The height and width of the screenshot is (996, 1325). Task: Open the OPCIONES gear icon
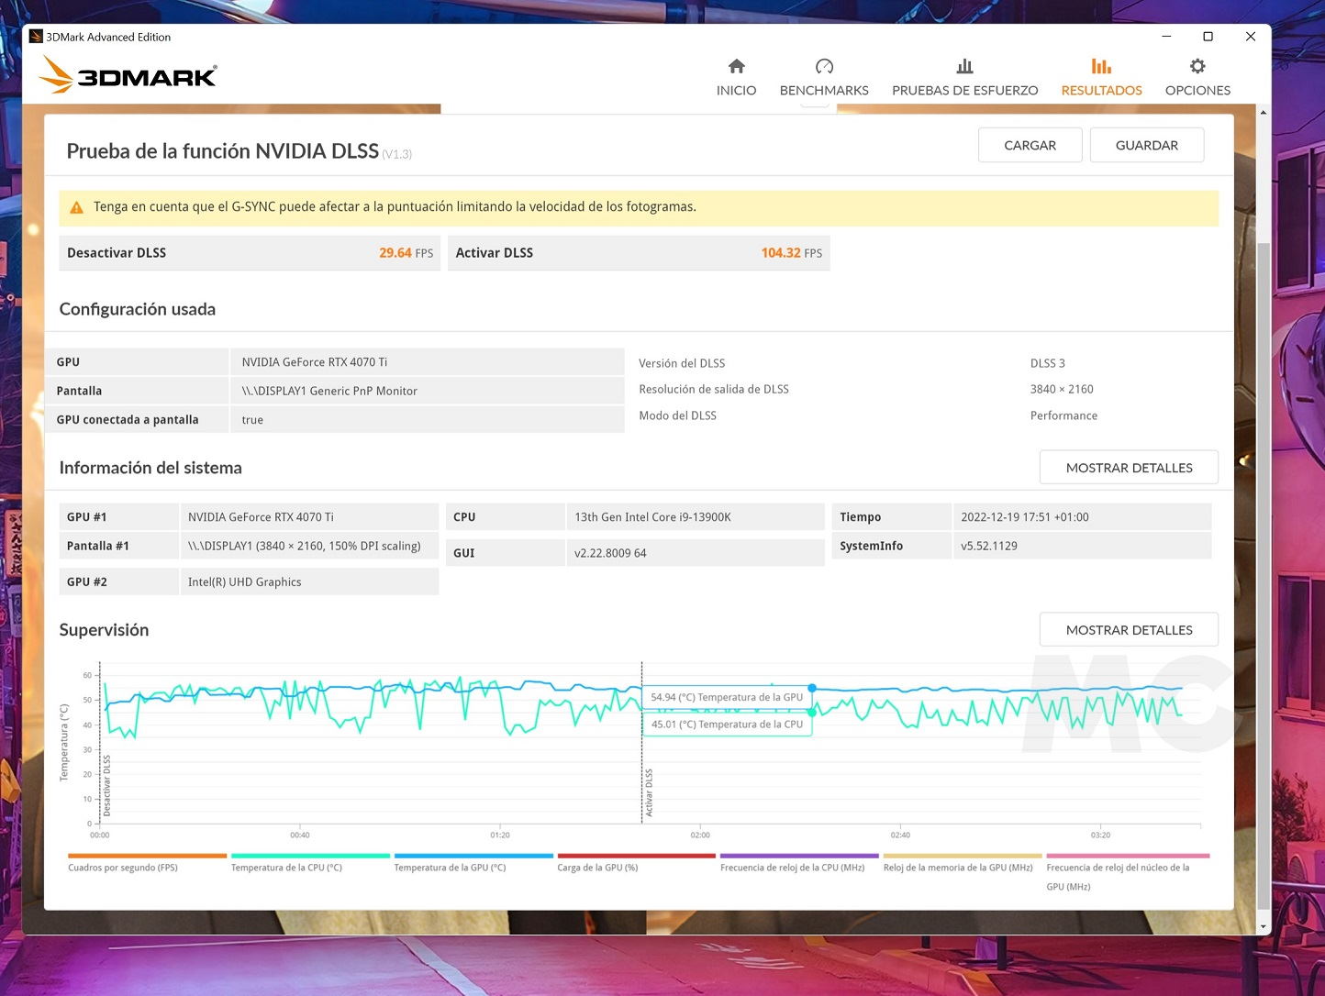(1197, 66)
